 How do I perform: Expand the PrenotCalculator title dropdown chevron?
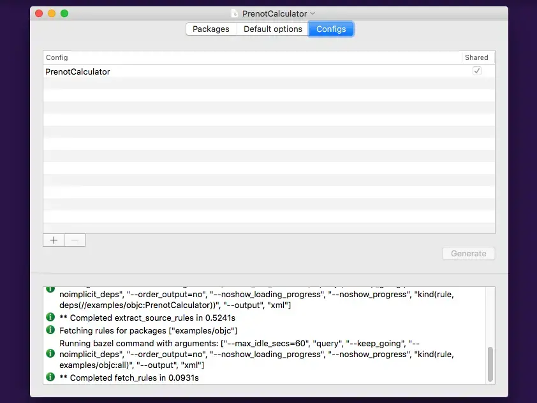(313, 13)
